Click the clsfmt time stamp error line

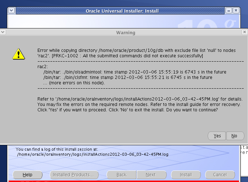point(128,77)
